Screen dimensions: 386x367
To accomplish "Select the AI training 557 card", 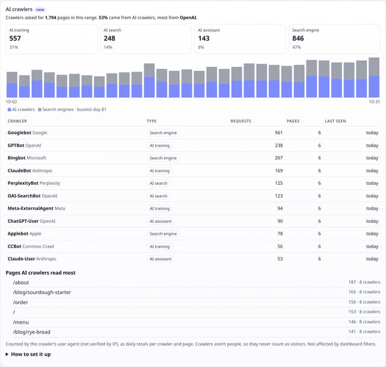I will pyautogui.click(x=51, y=39).
